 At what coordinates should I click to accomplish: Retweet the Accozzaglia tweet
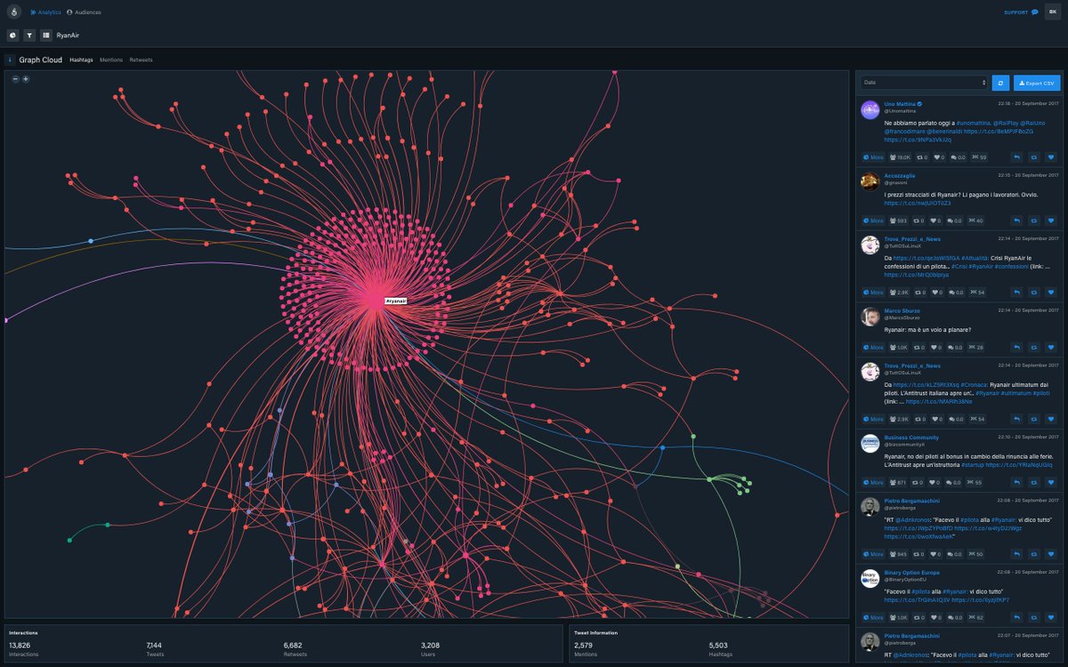[x=1033, y=221]
